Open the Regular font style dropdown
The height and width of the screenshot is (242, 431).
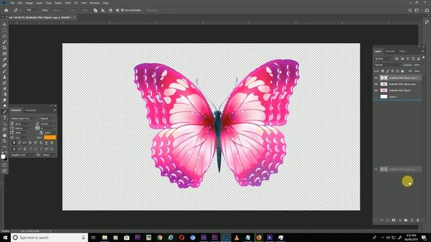pos(47,118)
